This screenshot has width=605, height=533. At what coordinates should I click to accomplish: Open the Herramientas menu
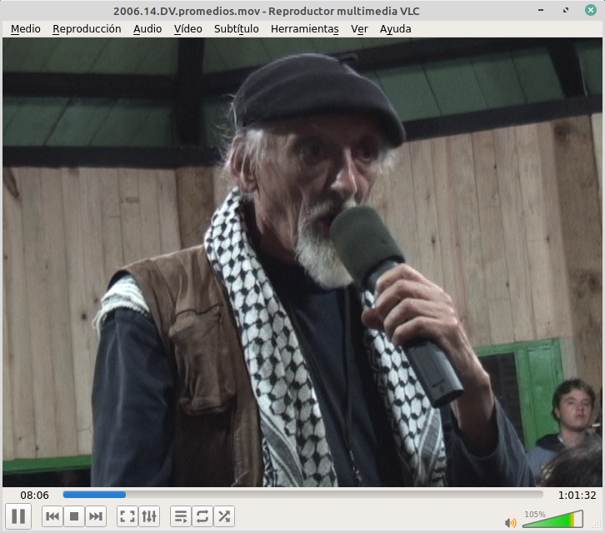(304, 28)
